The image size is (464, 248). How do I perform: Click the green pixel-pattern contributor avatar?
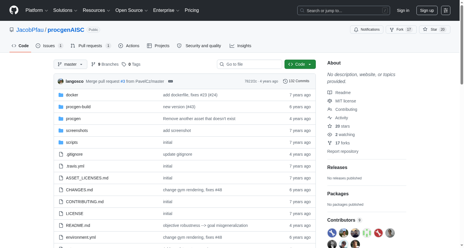pyautogui.click(x=367, y=233)
